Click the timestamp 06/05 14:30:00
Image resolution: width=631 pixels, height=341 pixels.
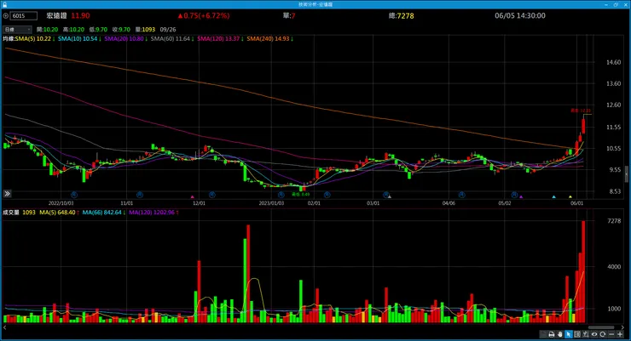coord(520,15)
